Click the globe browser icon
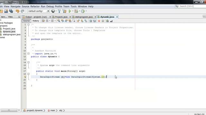Viewport: 206px width, 115px height. (53, 11)
